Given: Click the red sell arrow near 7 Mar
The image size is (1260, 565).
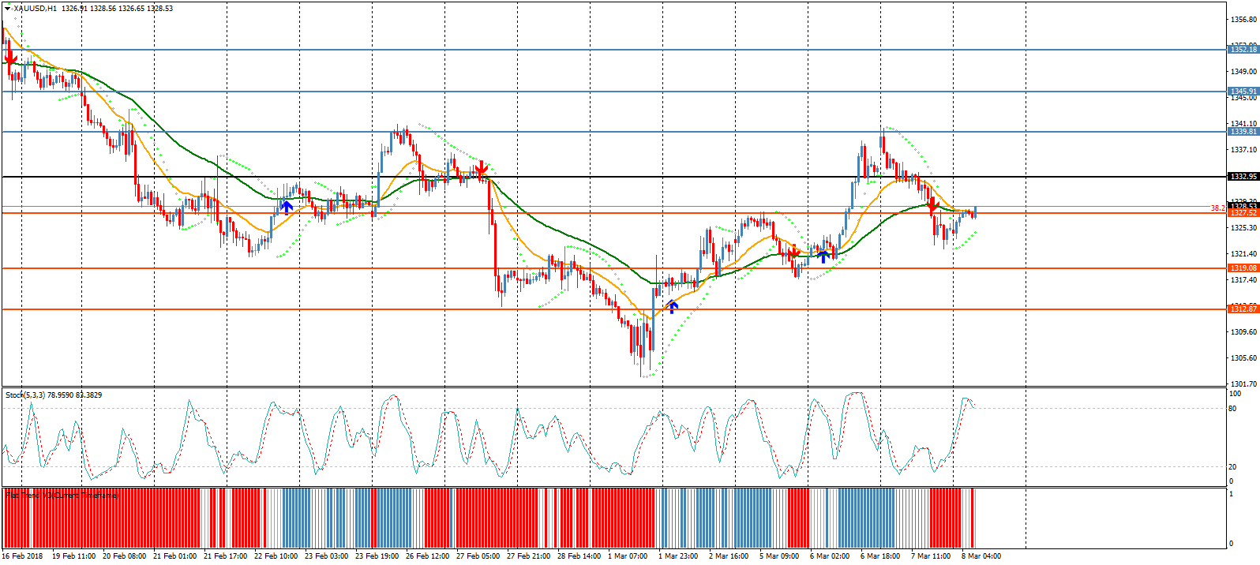Looking at the screenshot, I should [932, 207].
